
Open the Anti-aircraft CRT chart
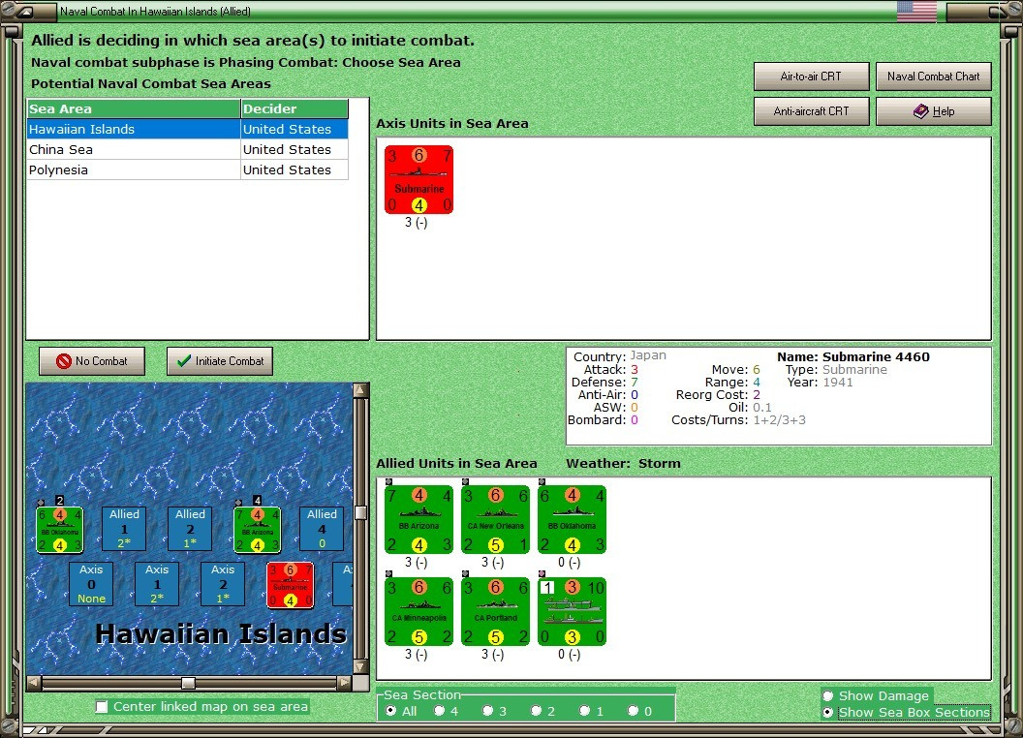pyautogui.click(x=811, y=111)
